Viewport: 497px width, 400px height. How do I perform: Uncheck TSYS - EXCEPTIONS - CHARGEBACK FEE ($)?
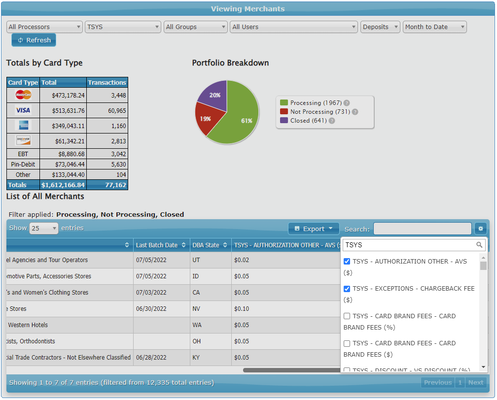click(x=347, y=289)
